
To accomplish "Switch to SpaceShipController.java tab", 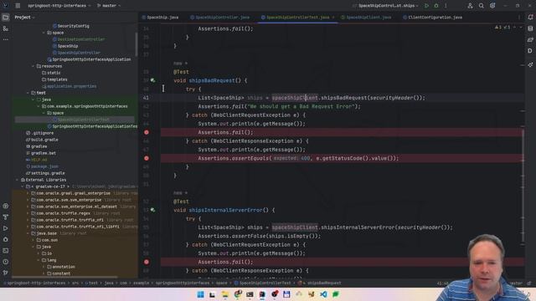I will click(219, 17).
